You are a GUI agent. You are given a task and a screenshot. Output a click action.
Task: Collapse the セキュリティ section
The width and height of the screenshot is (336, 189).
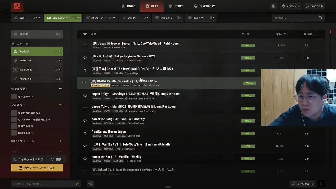[60, 89]
